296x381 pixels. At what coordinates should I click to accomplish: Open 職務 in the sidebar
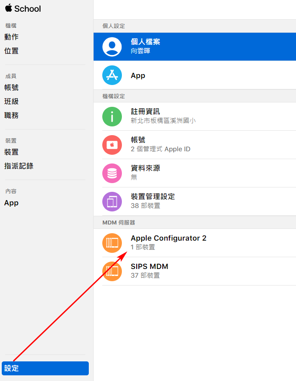pyautogui.click(x=11, y=115)
